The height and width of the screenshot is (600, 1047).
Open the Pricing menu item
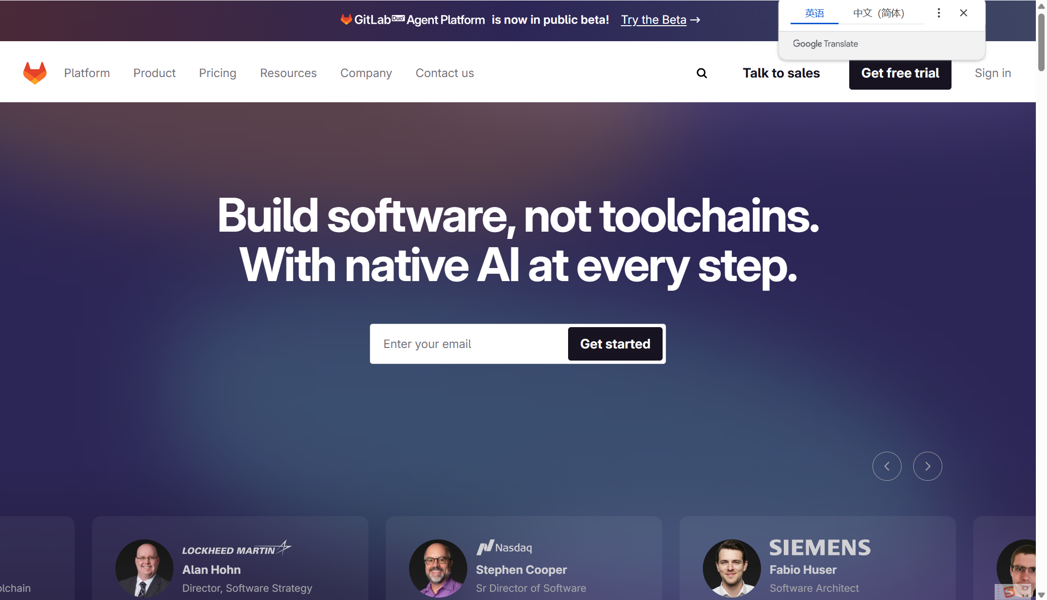point(218,73)
